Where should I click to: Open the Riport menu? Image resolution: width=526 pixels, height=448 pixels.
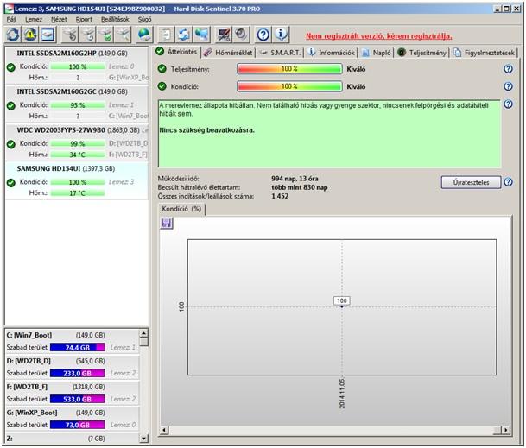click(x=84, y=18)
